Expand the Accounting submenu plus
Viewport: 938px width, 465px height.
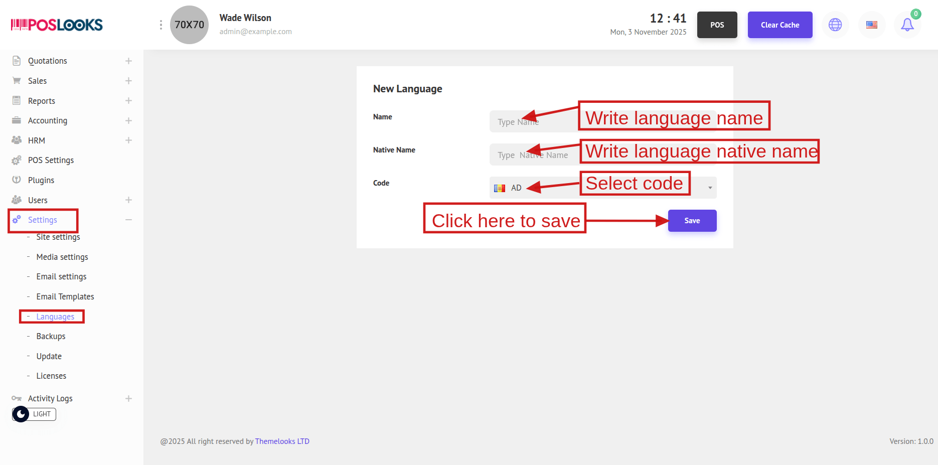point(128,120)
